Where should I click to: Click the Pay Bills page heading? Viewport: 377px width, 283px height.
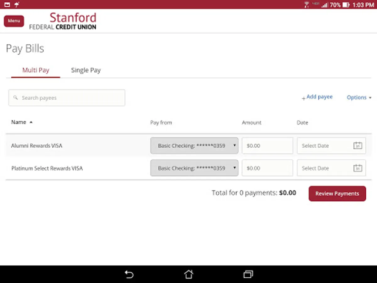click(25, 49)
